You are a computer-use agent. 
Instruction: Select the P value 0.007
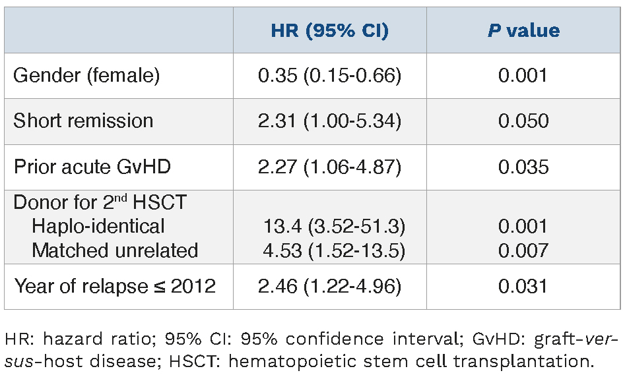pyautogui.click(x=523, y=250)
